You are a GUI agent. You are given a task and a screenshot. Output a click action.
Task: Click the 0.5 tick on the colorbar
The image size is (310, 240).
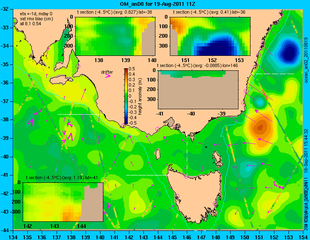[132, 69]
